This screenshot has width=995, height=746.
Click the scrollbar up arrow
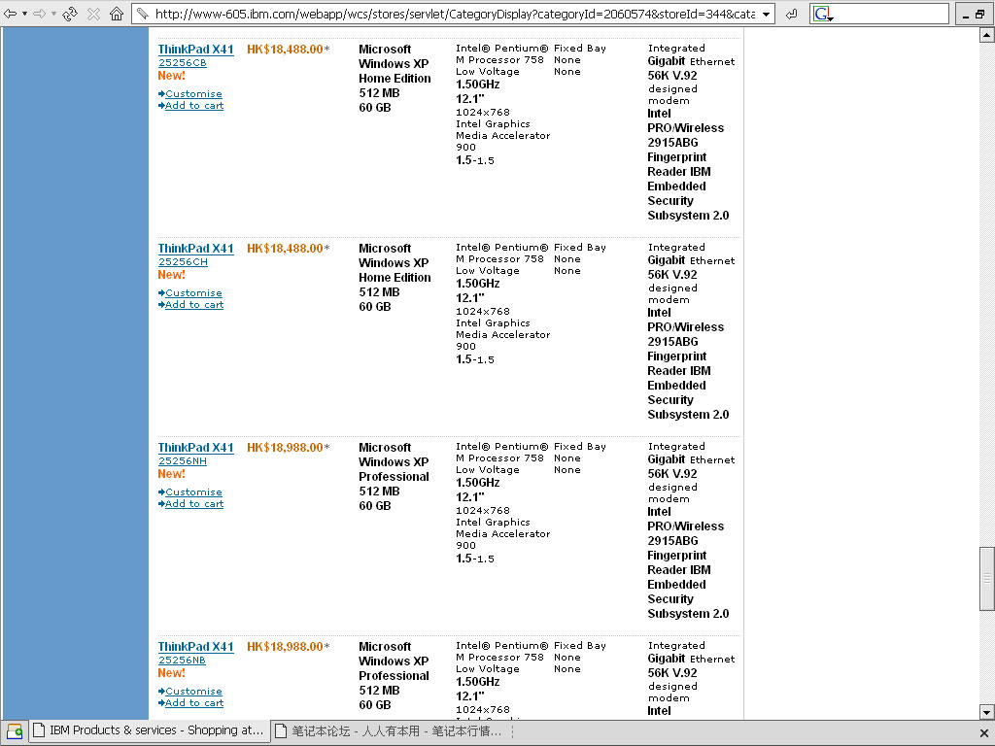(987, 36)
